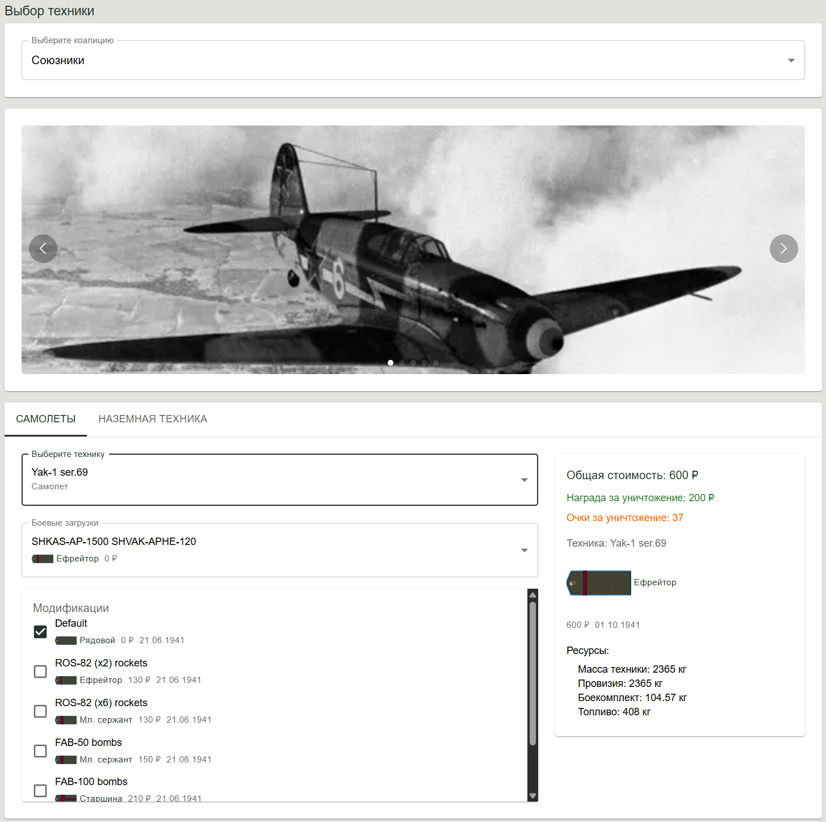Jump to the fifth carousel dot
The width and height of the screenshot is (826, 822).
[x=436, y=363]
